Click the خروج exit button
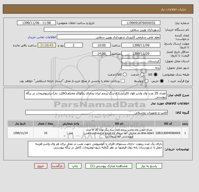The height and width of the screenshot is (192, 199). 41,166
